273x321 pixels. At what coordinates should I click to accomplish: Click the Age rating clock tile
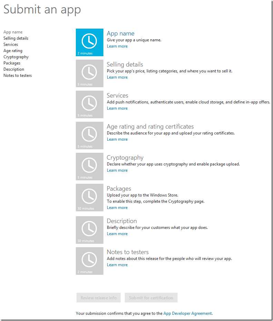89,136
